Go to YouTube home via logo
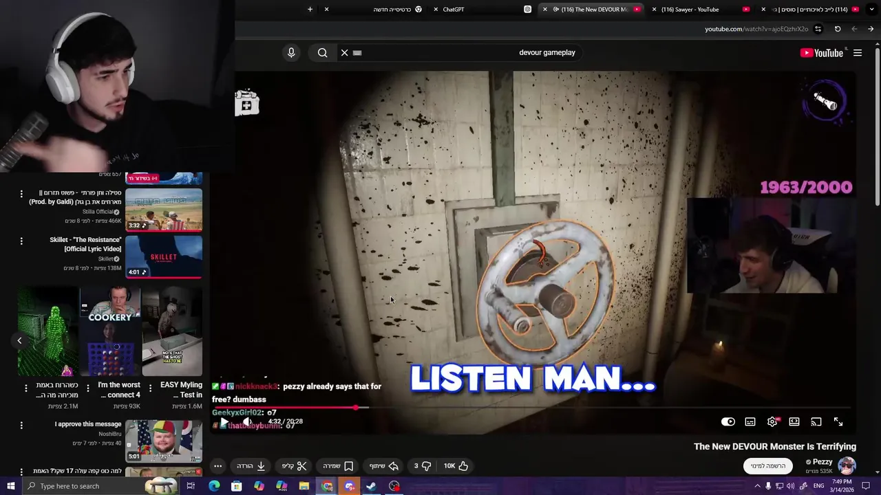 pyautogui.click(x=822, y=53)
